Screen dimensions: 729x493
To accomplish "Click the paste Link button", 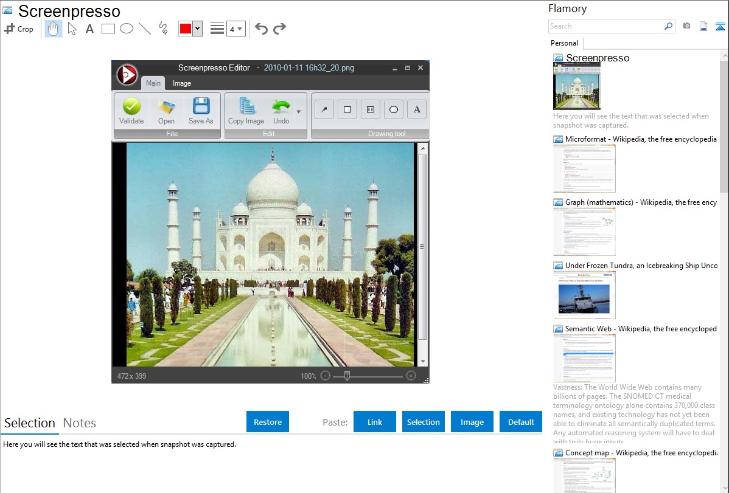I will click(375, 422).
